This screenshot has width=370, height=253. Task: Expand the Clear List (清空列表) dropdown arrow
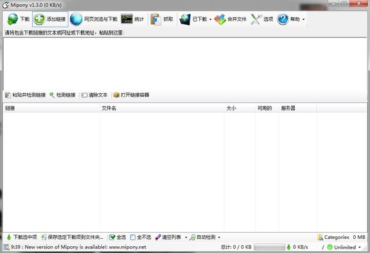click(x=186, y=238)
